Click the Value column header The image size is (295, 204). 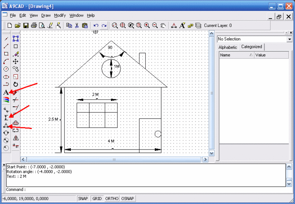click(271, 55)
